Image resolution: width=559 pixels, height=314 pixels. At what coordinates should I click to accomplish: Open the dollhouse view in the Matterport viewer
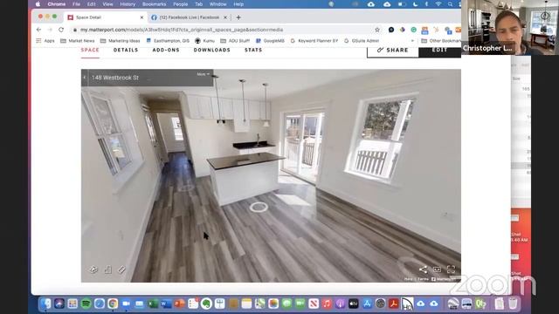coord(93,270)
